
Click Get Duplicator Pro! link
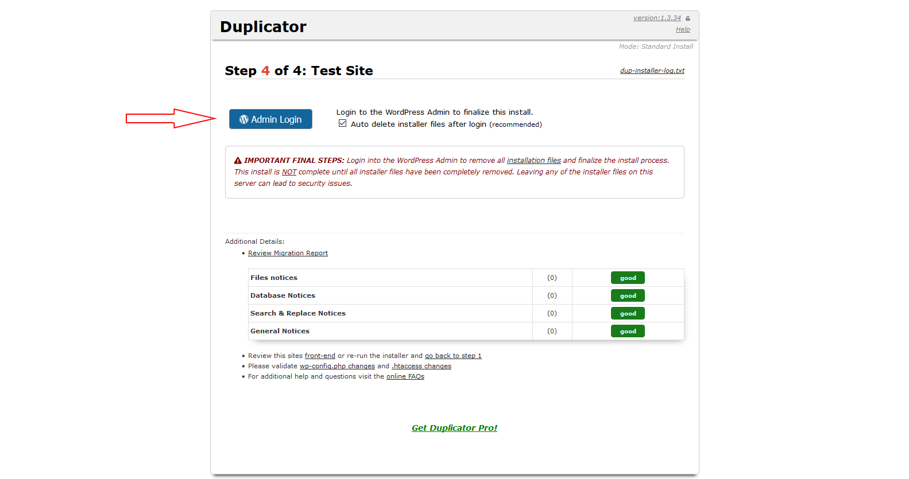coord(455,428)
